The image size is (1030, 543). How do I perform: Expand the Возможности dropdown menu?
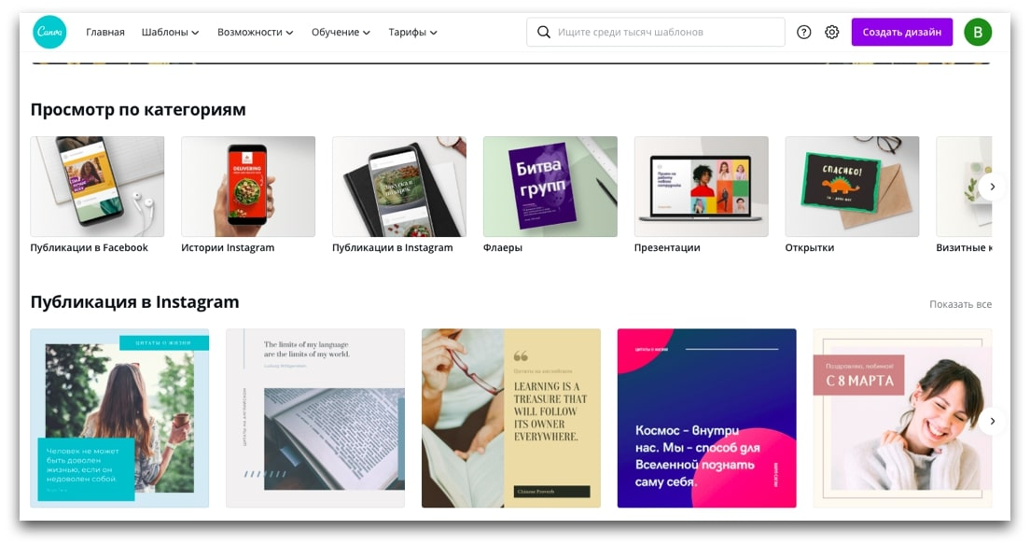point(256,32)
